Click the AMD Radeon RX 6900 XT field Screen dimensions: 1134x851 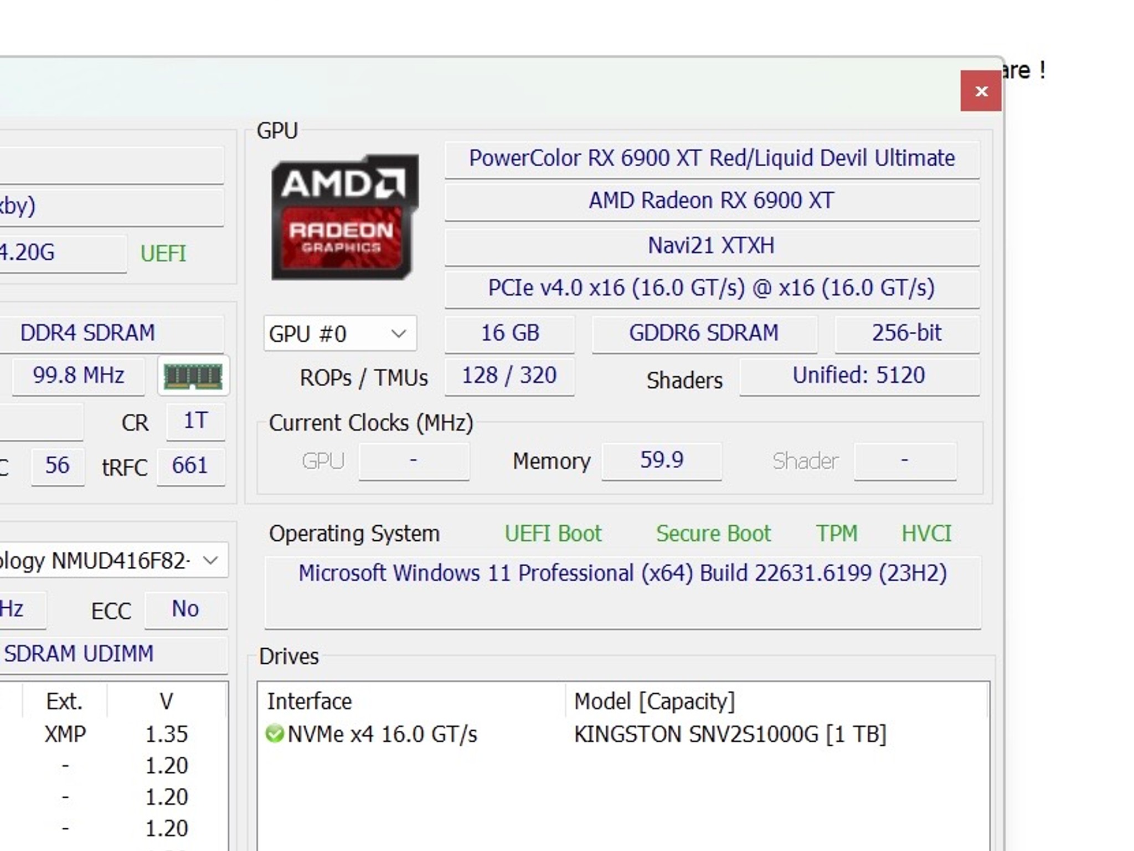[712, 201]
